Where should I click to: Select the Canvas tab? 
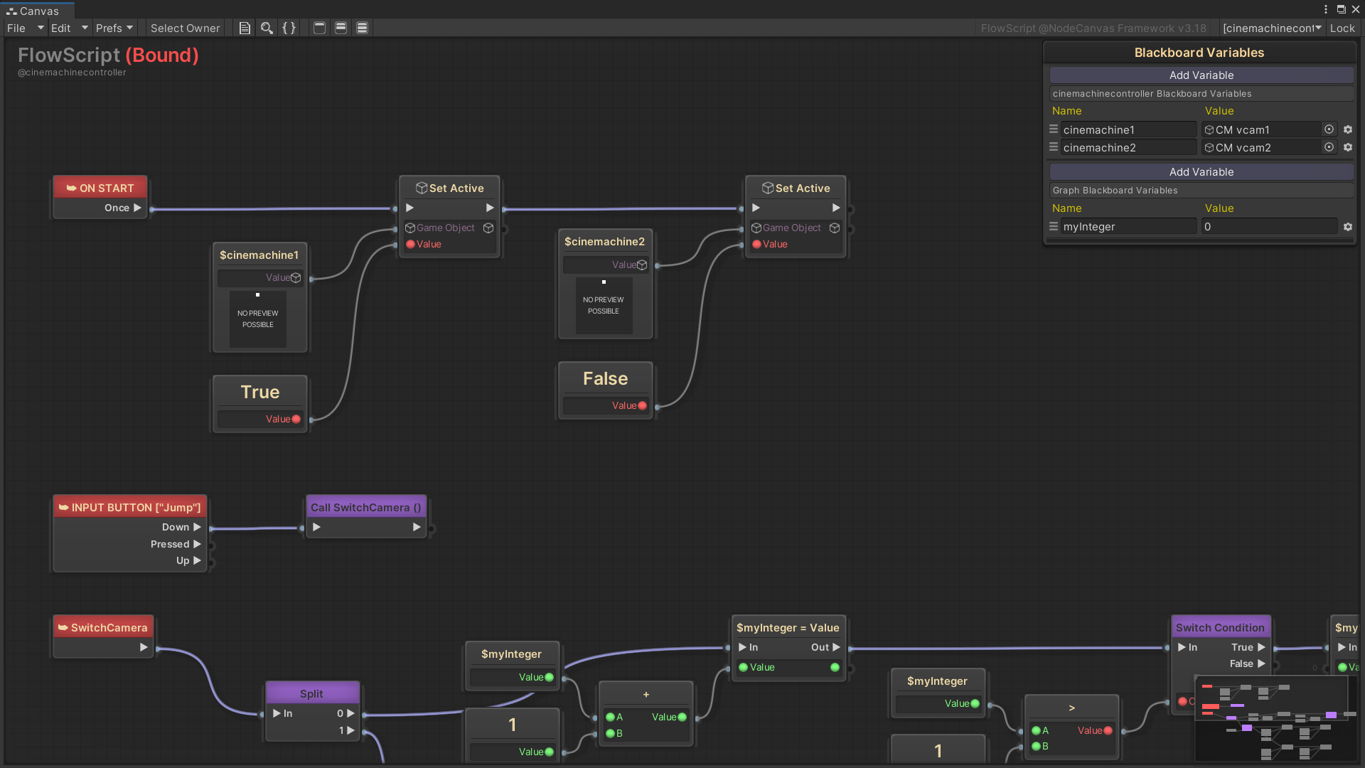click(x=33, y=11)
